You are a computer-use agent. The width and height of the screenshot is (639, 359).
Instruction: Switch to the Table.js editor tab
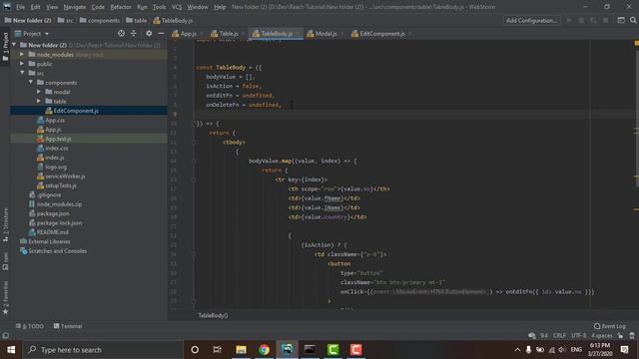click(x=225, y=33)
